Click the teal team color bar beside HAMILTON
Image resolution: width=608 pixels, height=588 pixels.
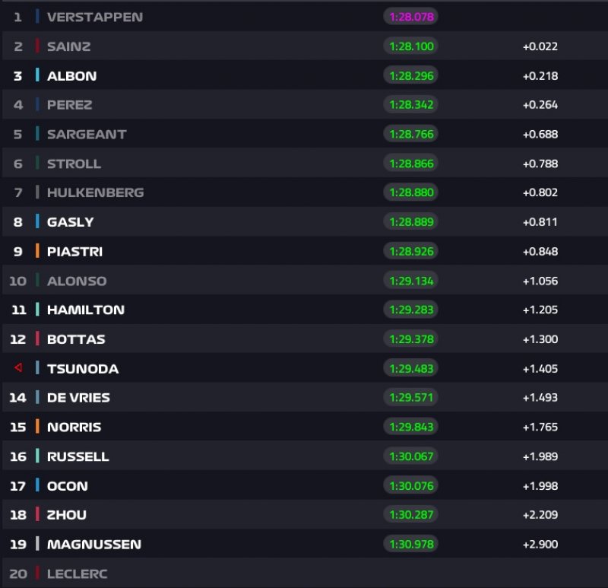[36, 310]
